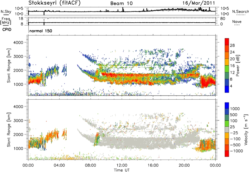This screenshot has height=172, width=249.
Task: Click the 12:00 time axis tick label
Action: pyautogui.click(x=122, y=165)
